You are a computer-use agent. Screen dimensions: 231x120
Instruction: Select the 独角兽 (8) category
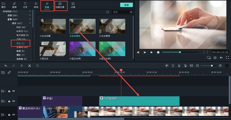coord(21,59)
